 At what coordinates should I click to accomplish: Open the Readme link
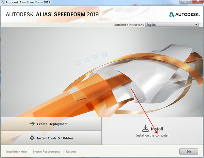point(71,152)
